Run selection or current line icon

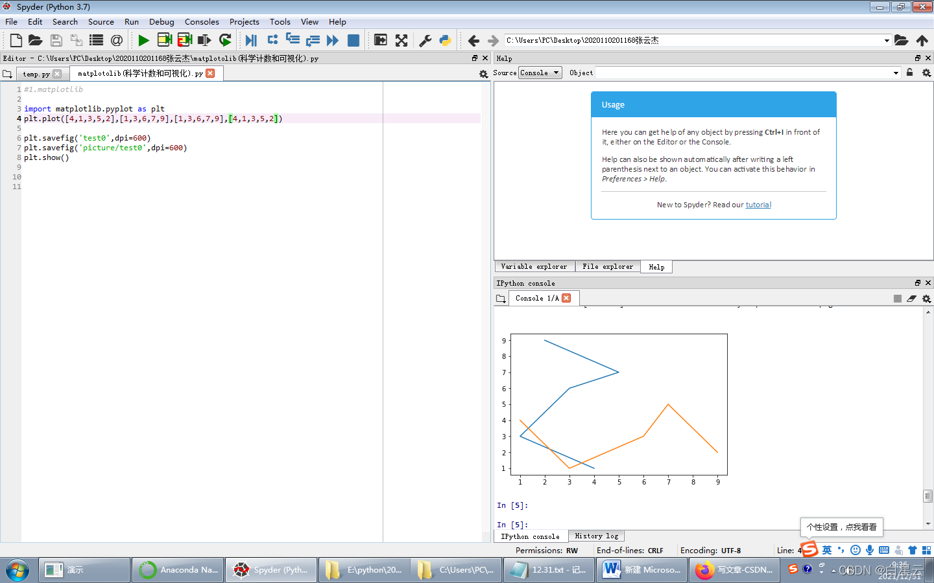point(204,40)
